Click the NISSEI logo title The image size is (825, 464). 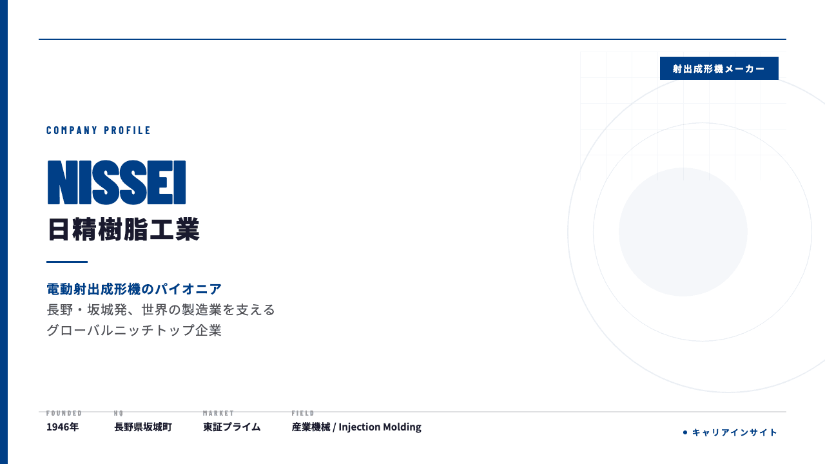click(117, 182)
